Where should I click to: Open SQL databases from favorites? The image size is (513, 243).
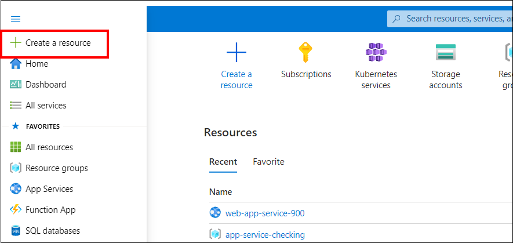(x=53, y=231)
